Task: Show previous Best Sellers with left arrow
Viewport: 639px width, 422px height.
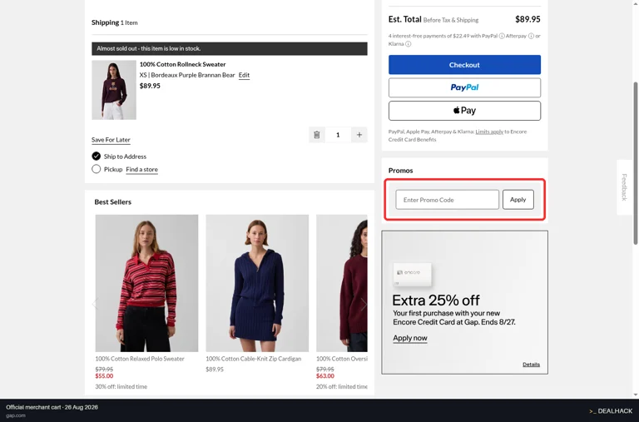Action: click(x=95, y=304)
